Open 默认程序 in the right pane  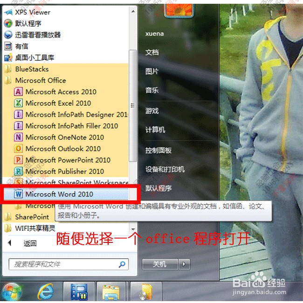[158, 188]
